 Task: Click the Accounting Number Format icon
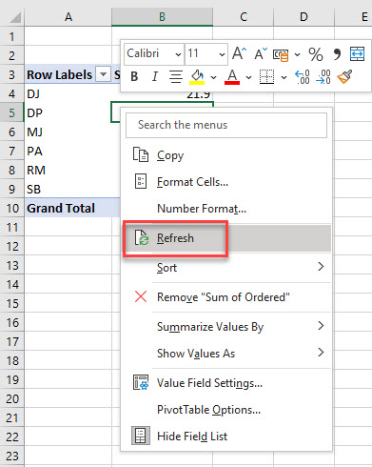[281, 54]
